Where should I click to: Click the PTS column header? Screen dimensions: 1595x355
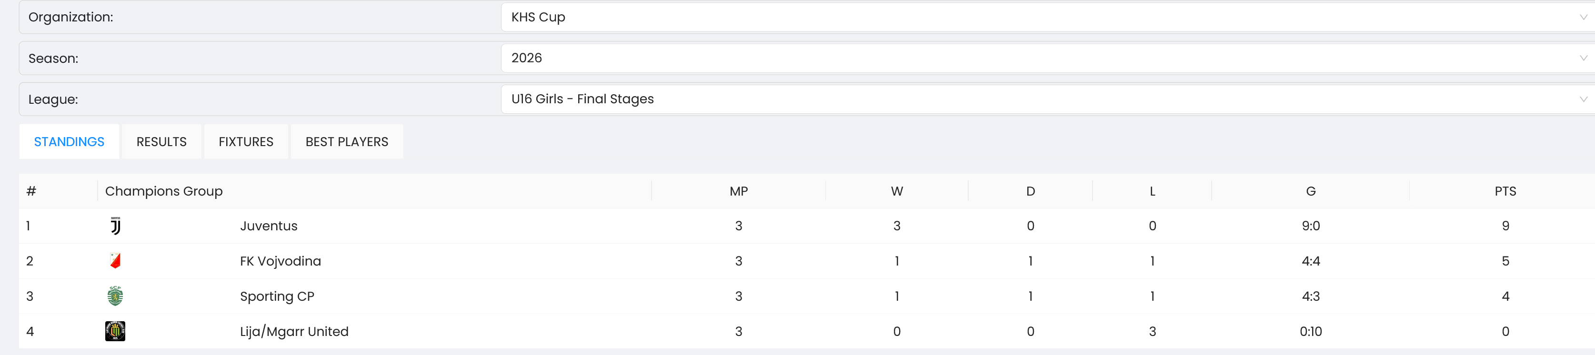[x=1505, y=191]
